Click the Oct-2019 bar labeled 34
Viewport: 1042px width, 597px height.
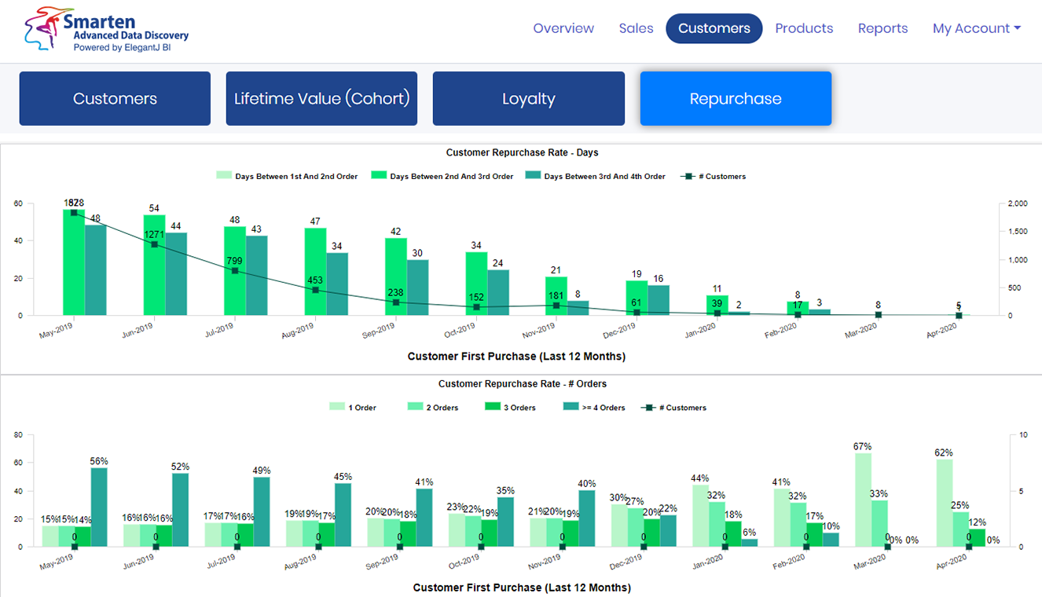click(476, 284)
